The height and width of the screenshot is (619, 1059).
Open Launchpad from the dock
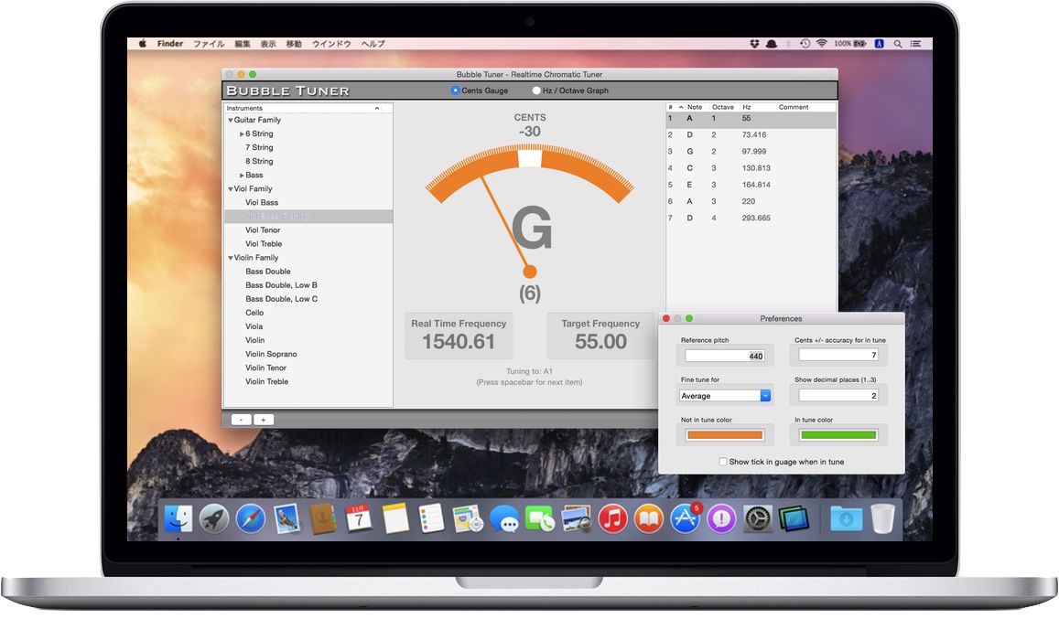214,519
